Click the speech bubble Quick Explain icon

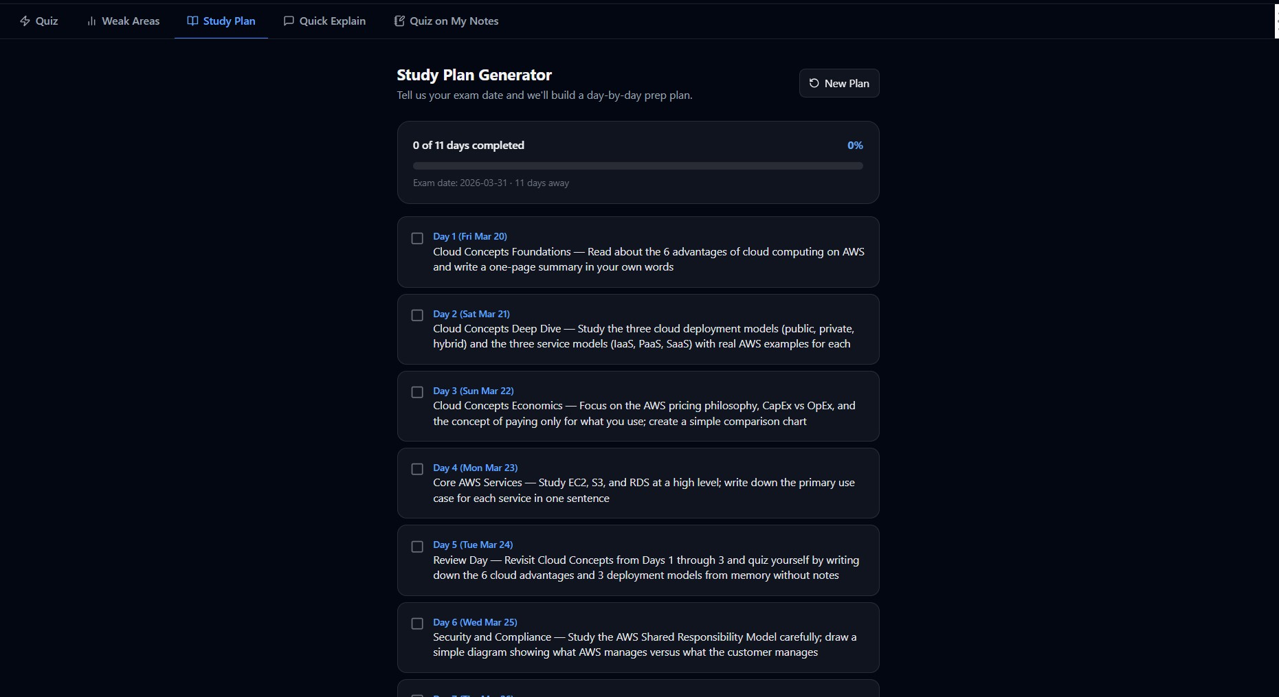[x=289, y=21]
